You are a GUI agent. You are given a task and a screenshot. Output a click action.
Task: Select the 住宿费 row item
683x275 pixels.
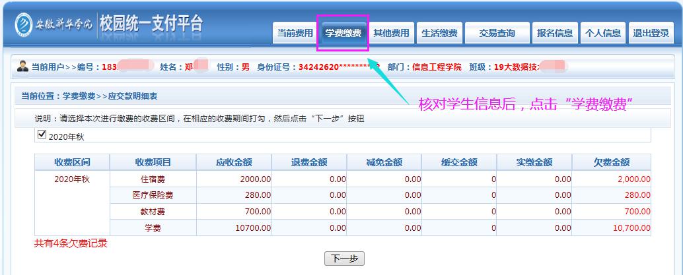point(153,179)
